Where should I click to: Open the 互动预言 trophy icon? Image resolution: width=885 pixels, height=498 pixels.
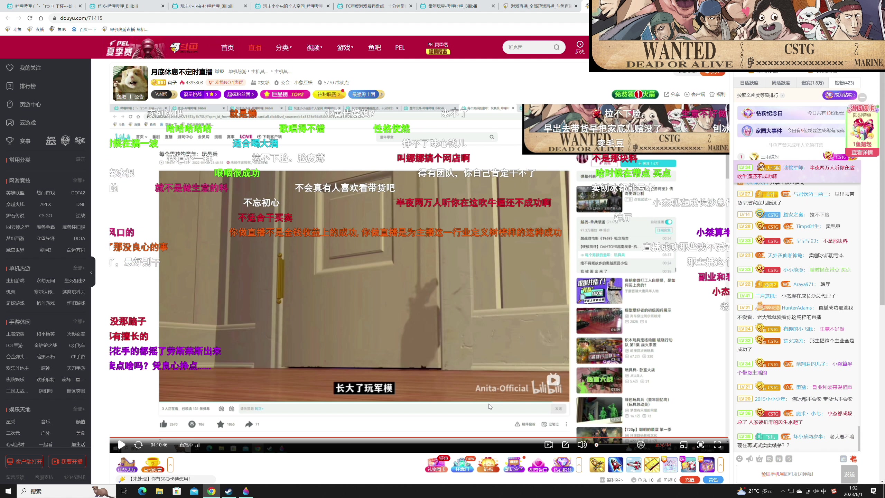[153, 465]
